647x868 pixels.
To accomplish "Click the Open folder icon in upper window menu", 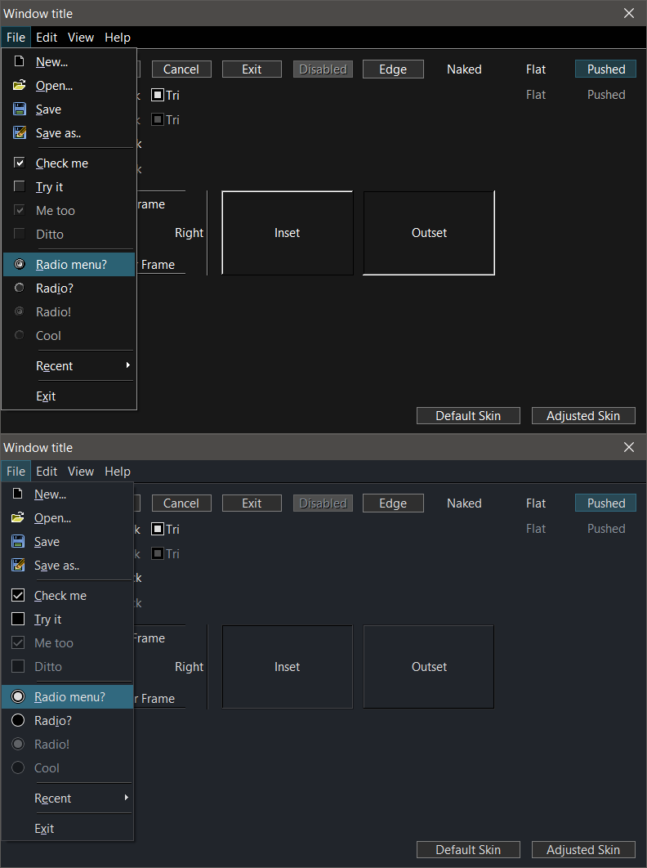I will pos(19,85).
